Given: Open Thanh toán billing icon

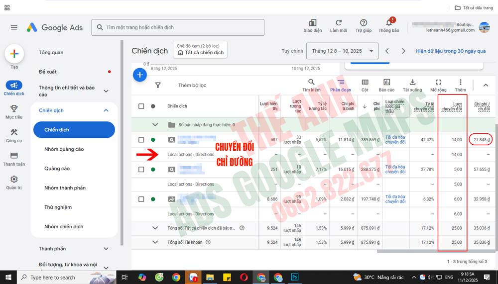Looking at the screenshot, I should [14, 156].
